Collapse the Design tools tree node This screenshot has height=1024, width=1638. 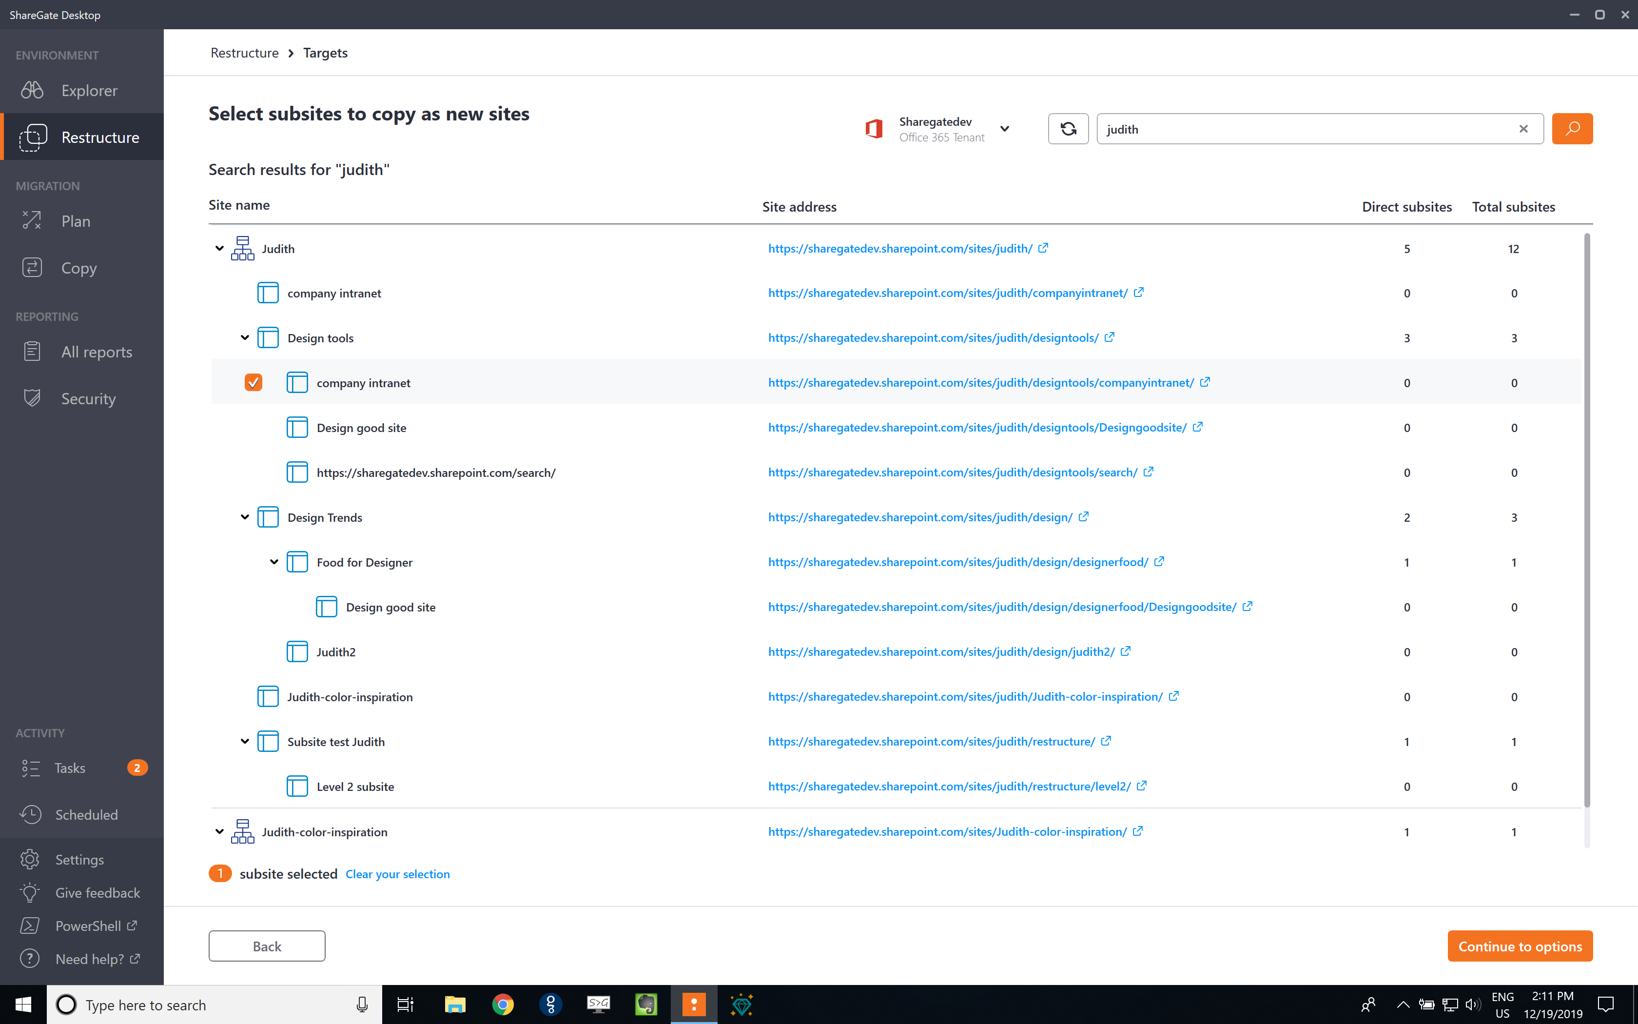244,337
